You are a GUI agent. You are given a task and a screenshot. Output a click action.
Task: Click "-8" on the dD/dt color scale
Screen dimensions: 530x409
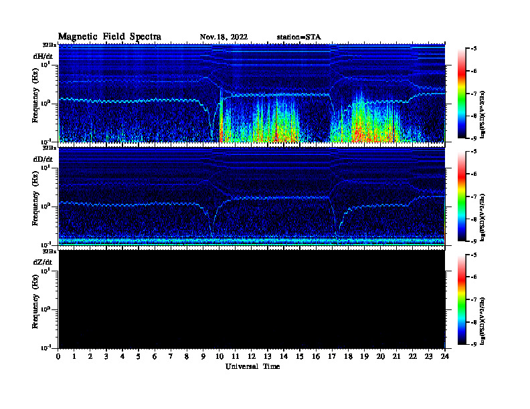474,219
